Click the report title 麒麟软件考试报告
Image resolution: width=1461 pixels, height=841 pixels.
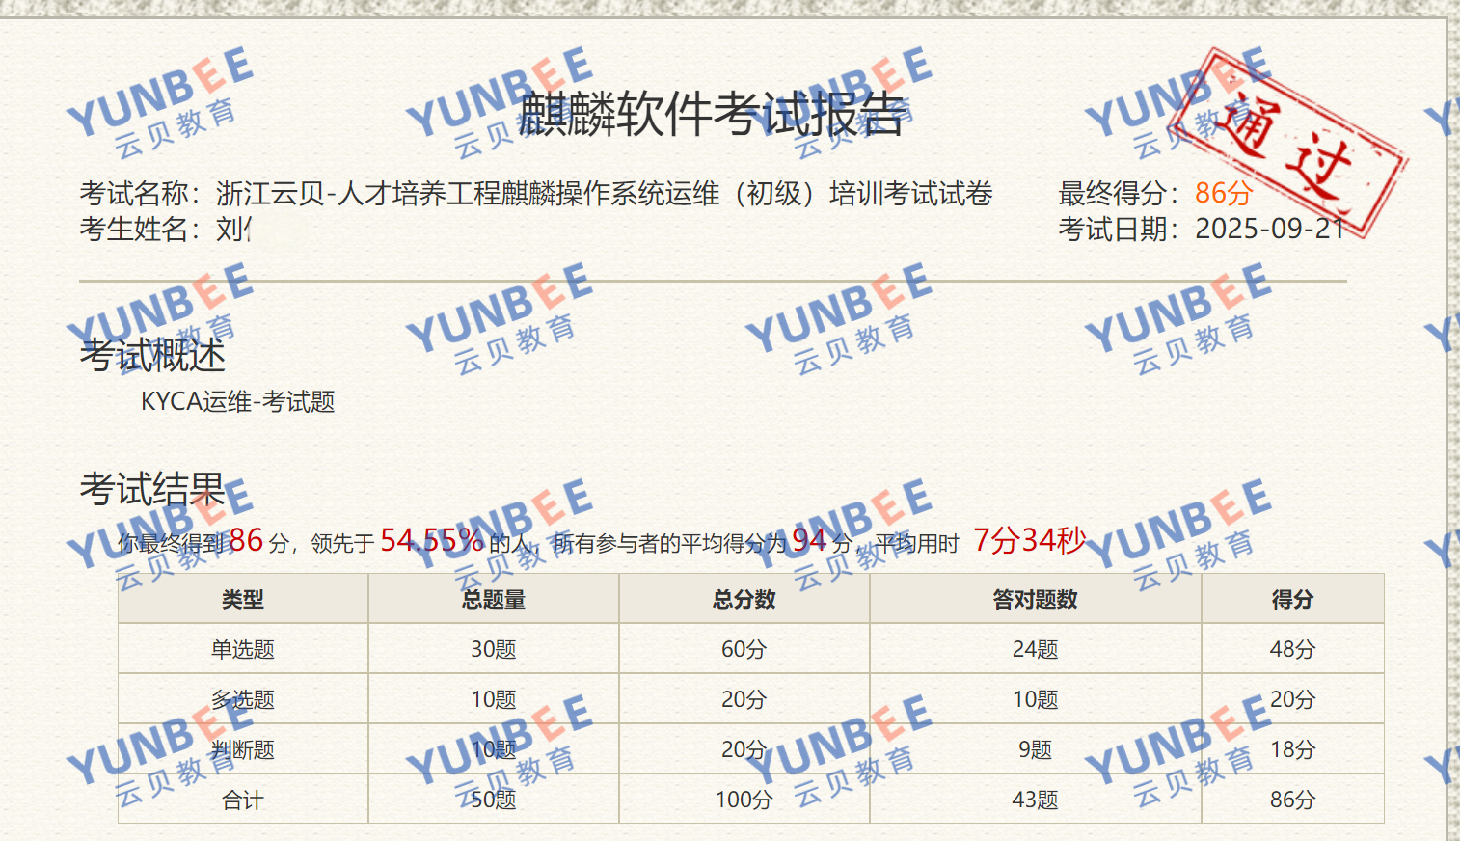coord(712,114)
